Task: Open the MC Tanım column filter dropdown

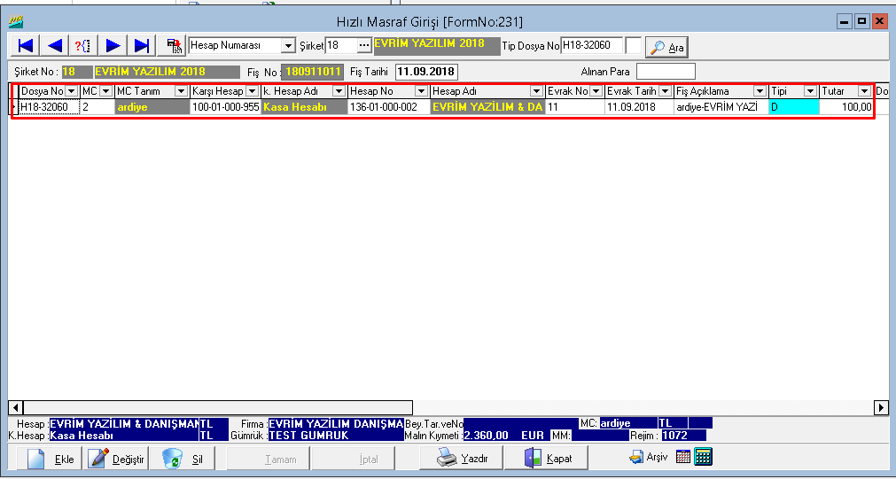Action: click(181, 91)
